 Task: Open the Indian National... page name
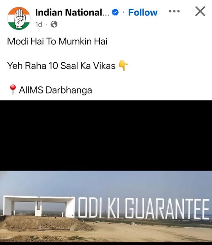click(x=72, y=12)
